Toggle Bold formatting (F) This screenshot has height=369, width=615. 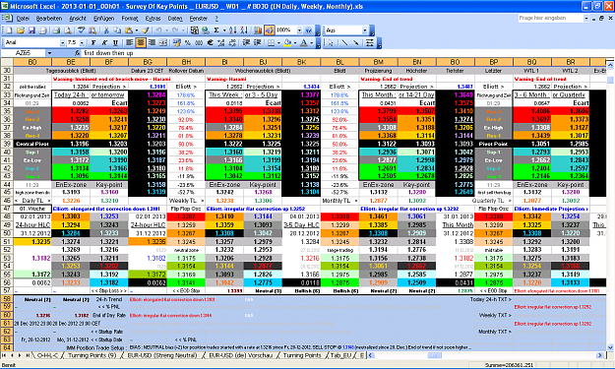pos(93,42)
